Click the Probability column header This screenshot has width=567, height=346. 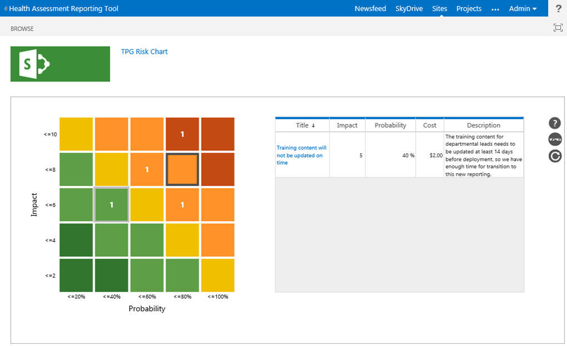(390, 125)
